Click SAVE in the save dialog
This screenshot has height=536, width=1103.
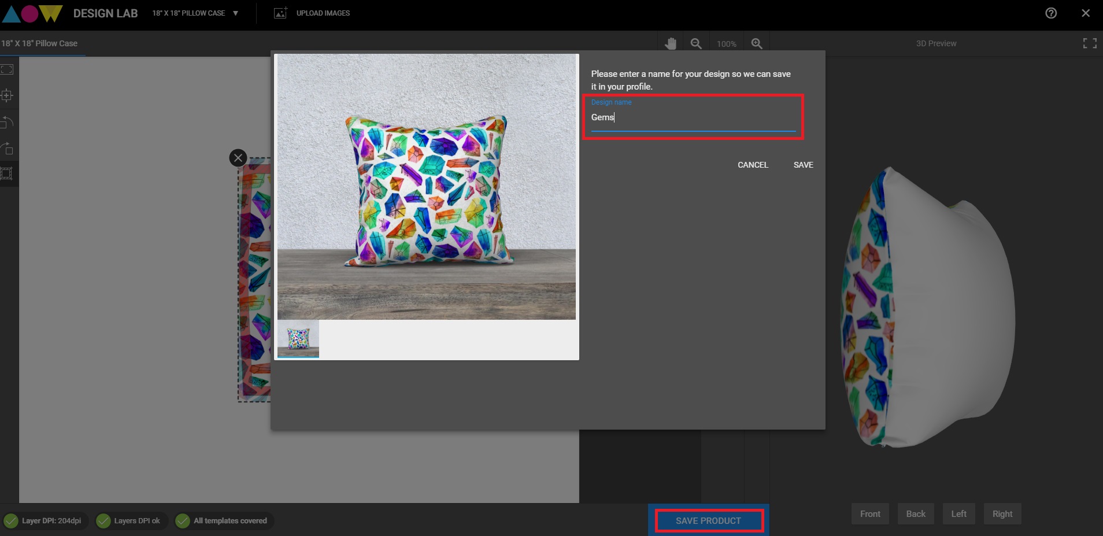click(803, 165)
